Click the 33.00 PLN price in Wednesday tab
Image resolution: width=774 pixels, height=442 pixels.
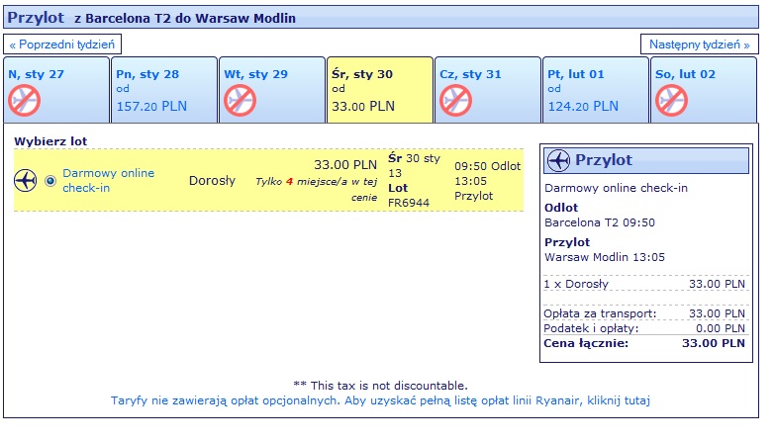pyautogui.click(x=363, y=107)
